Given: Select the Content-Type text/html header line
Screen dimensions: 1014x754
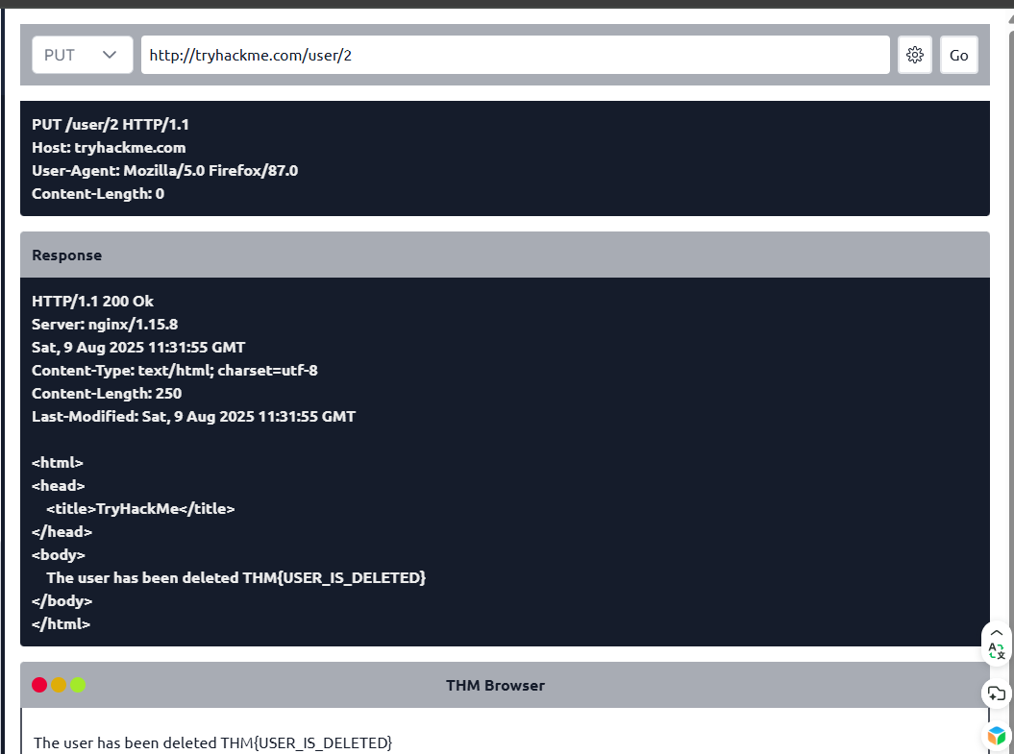Looking at the screenshot, I should 175,370.
